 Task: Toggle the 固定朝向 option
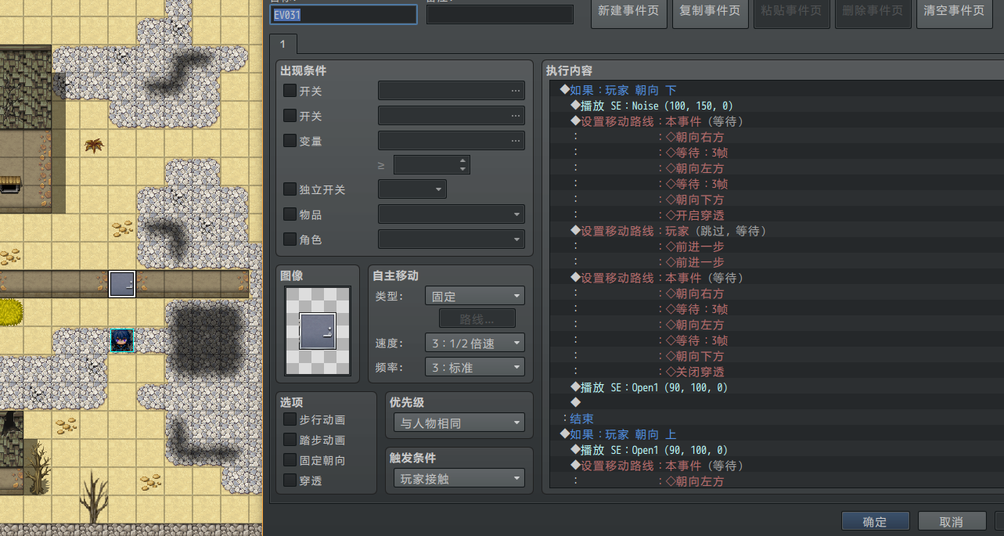(290, 460)
